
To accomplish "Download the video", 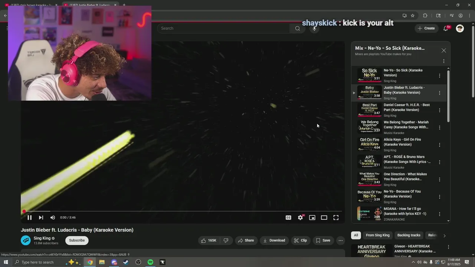I will (x=274, y=240).
